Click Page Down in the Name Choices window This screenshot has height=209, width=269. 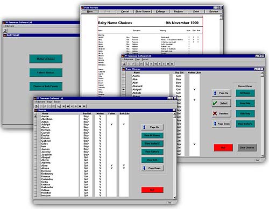(221, 124)
